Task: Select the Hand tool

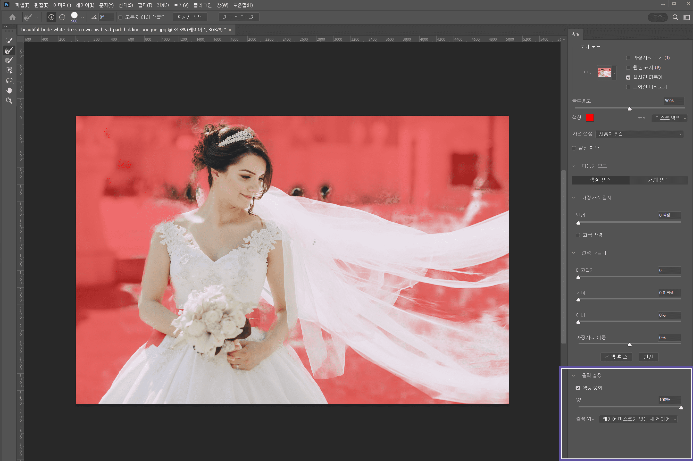Action: [x=9, y=90]
